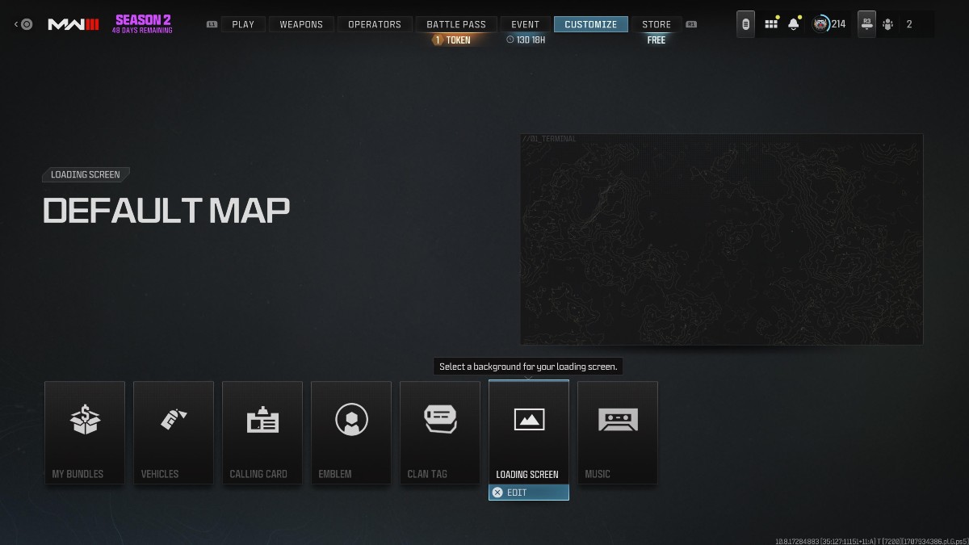Click the Play menu item
This screenshot has width=969, height=545.
click(242, 23)
